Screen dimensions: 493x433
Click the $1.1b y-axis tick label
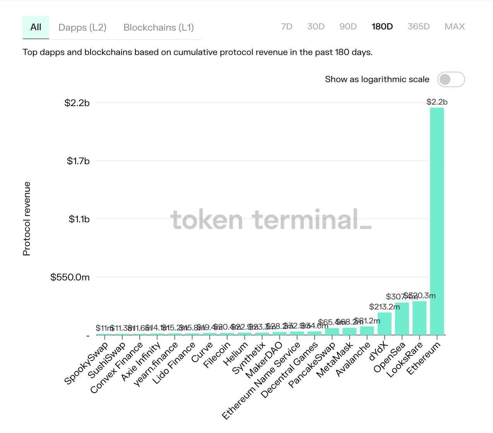pyautogui.click(x=79, y=219)
